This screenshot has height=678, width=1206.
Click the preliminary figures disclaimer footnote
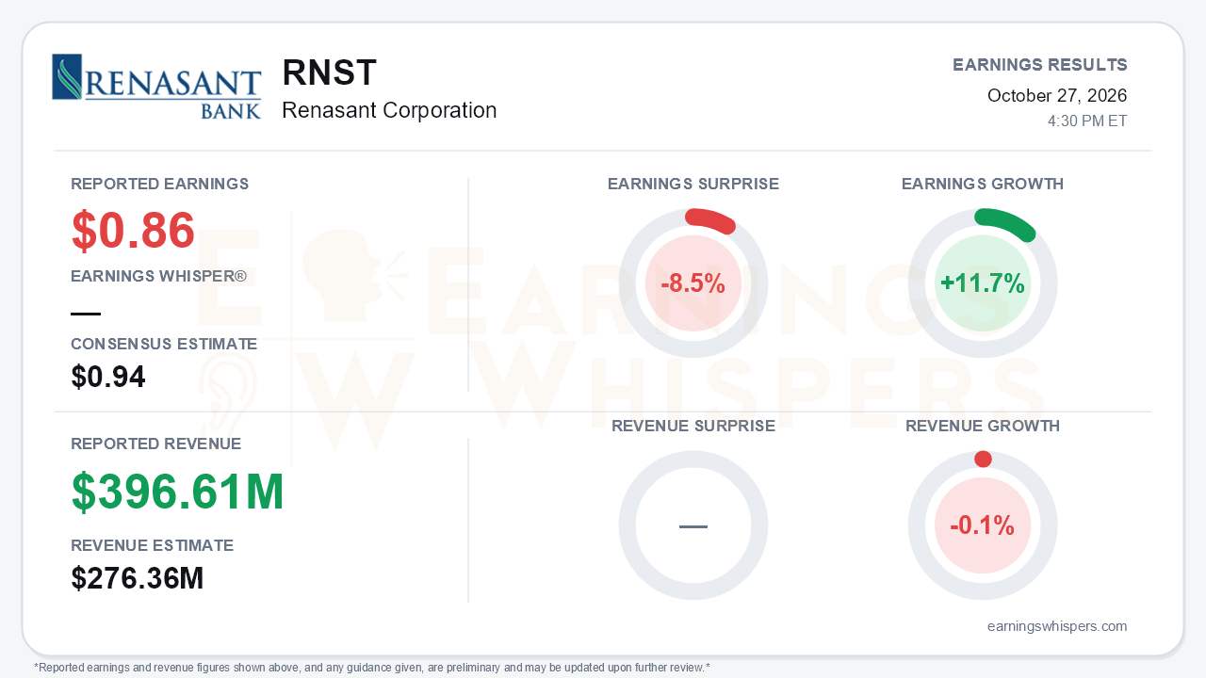(372, 667)
